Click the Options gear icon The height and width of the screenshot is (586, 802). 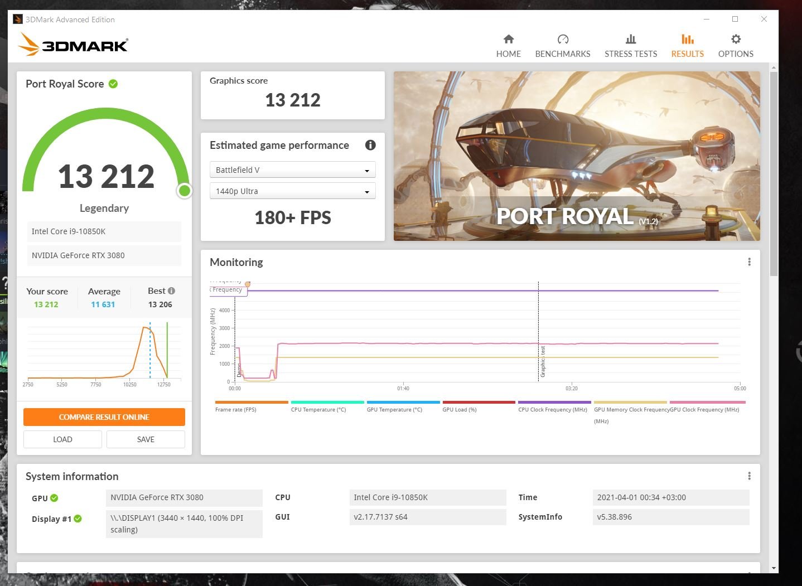point(736,39)
